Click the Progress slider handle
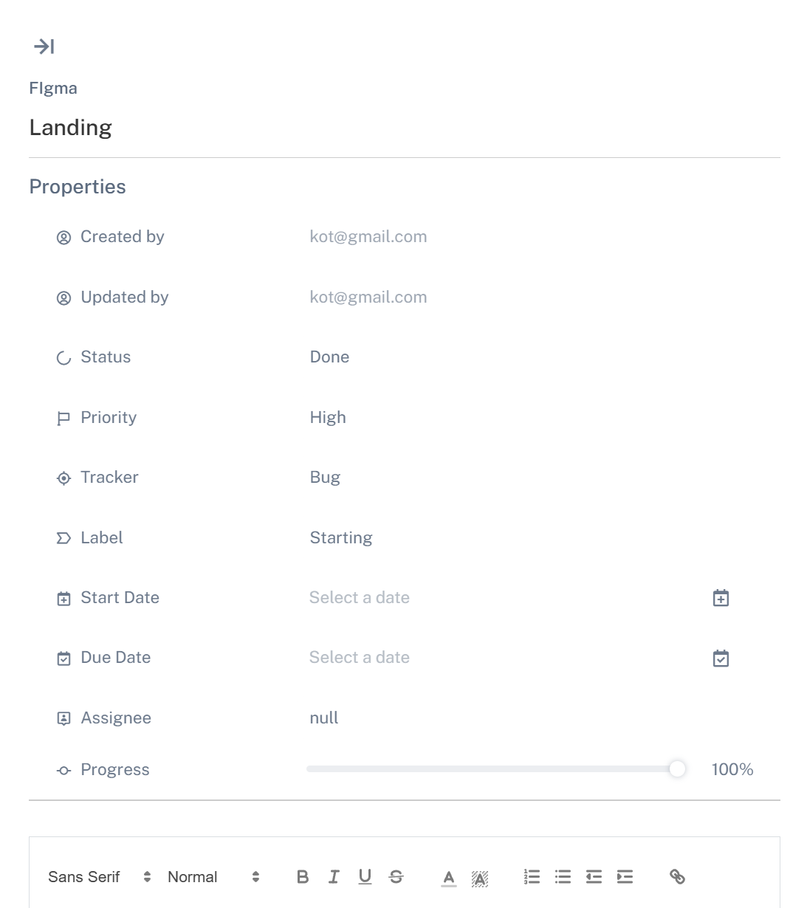Screen dimensions: 807x908 (677, 769)
